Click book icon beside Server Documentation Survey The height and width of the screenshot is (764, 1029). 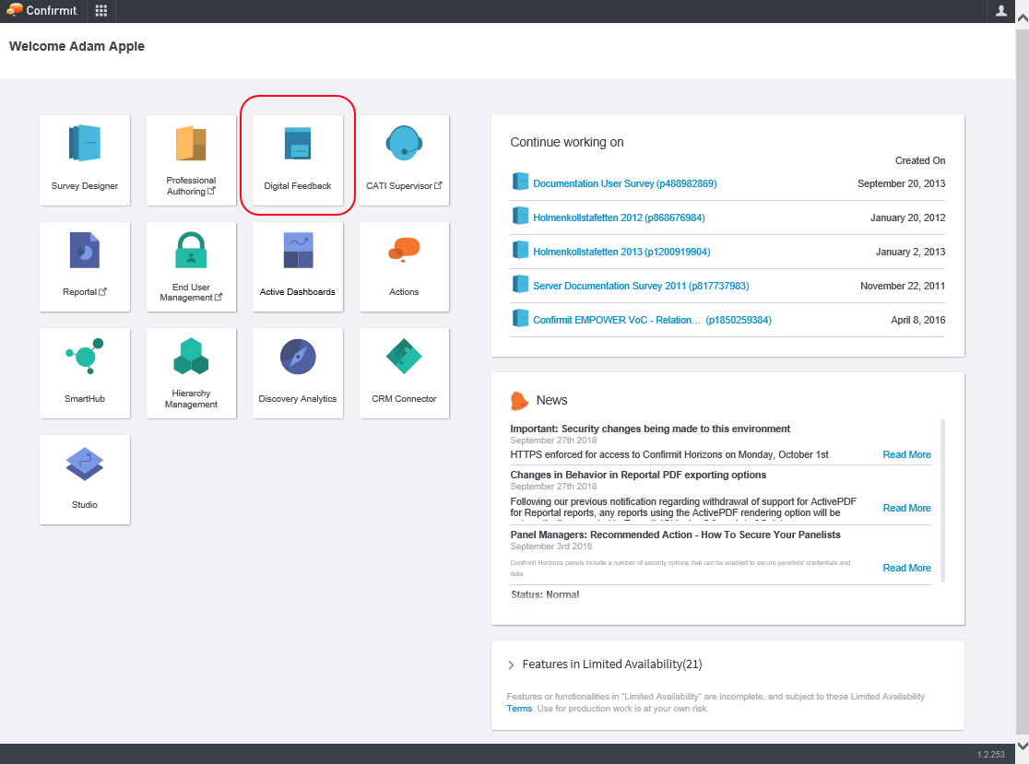520,284
